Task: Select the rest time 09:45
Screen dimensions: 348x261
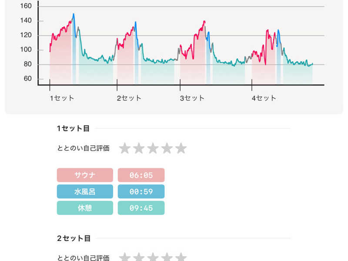Action: pyautogui.click(x=141, y=208)
